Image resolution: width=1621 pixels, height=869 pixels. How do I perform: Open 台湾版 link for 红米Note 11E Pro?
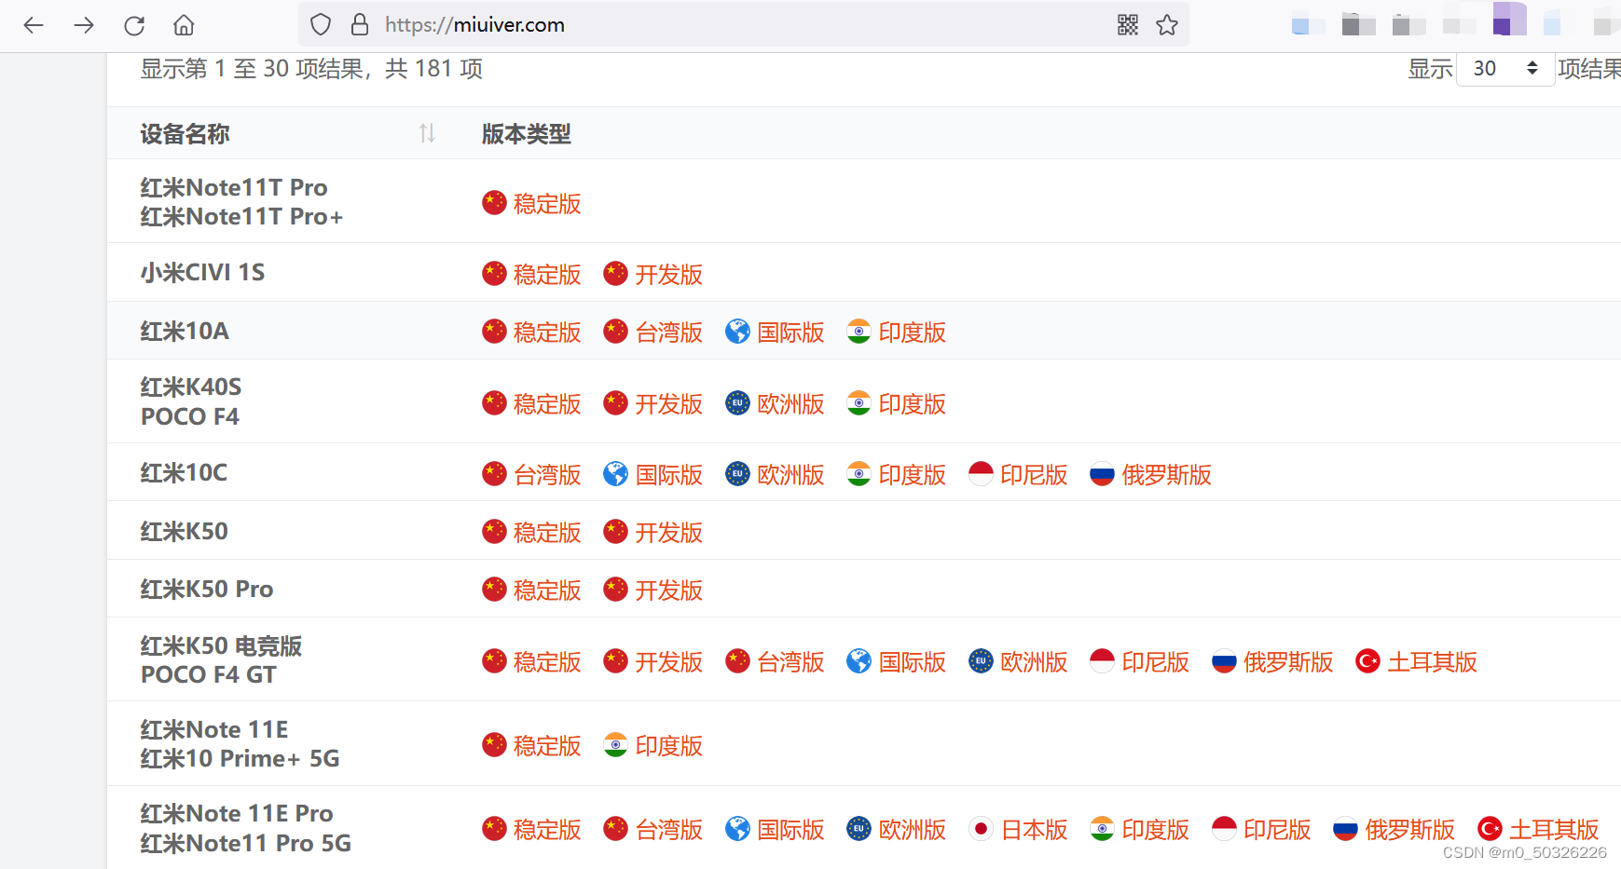[x=669, y=830]
